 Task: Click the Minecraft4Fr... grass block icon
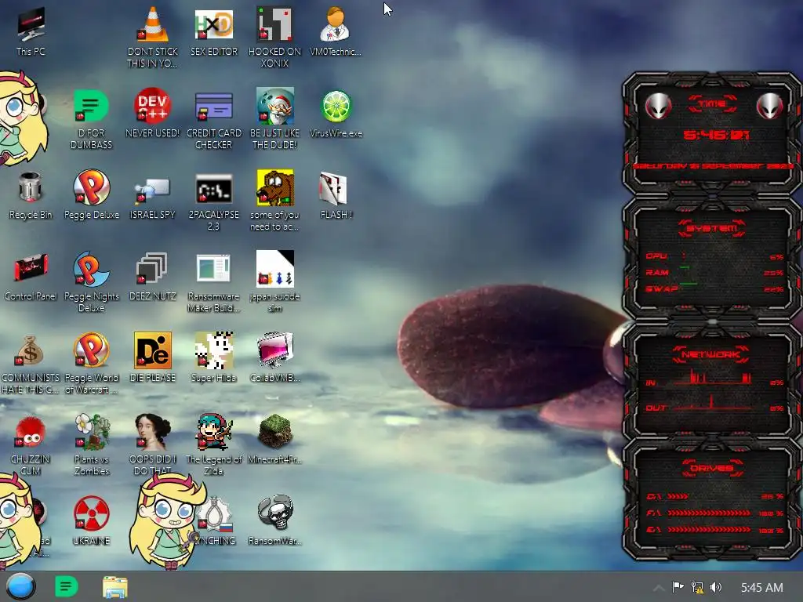(x=275, y=439)
